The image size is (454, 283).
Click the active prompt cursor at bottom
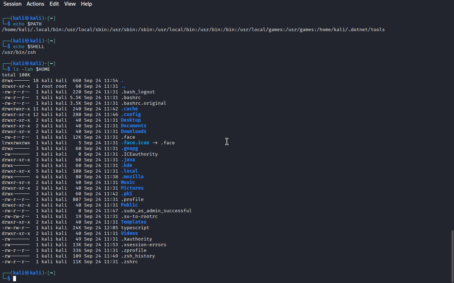point(15,279)
